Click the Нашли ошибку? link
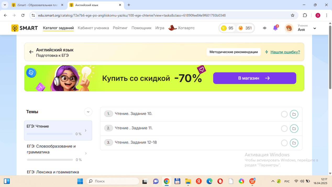332x187 pixels. coord(285,52)
